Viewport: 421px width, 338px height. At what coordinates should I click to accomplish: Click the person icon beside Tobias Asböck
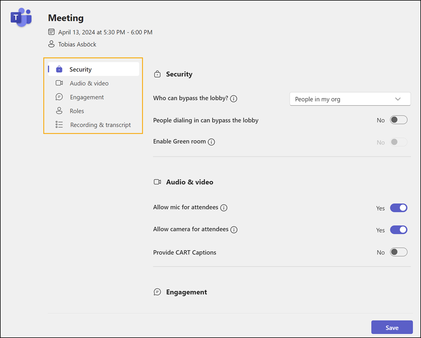click(51, 44)
